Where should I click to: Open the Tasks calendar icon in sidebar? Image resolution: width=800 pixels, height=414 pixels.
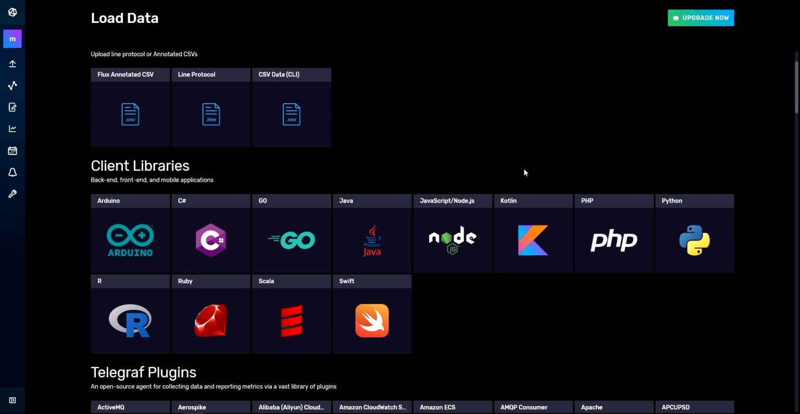click(12, 150)
